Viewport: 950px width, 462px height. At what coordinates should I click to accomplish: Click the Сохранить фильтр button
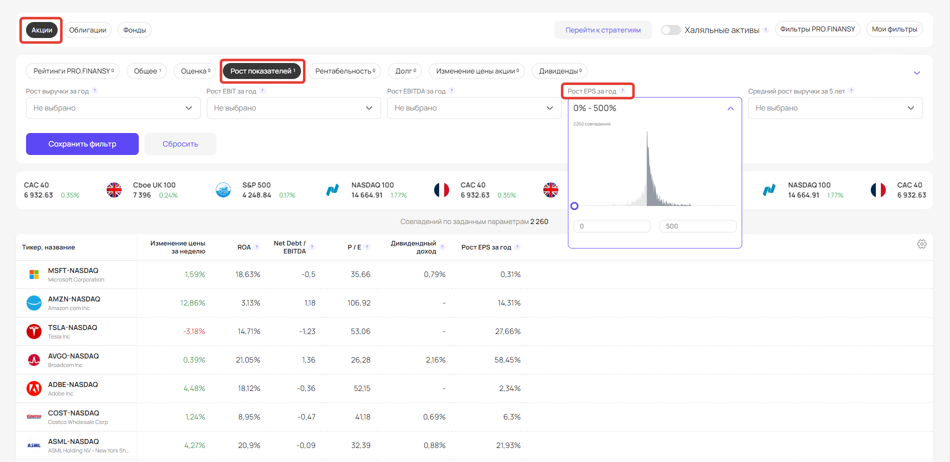82,144
